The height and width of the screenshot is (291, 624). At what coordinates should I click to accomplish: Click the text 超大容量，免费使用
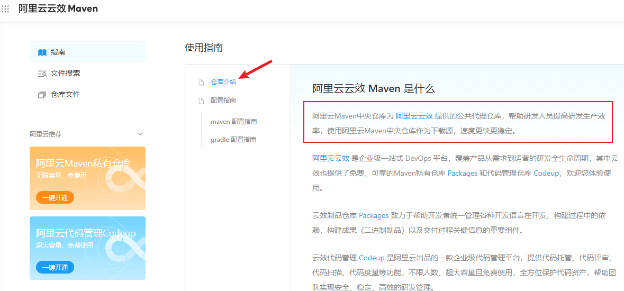coord(65,245)
